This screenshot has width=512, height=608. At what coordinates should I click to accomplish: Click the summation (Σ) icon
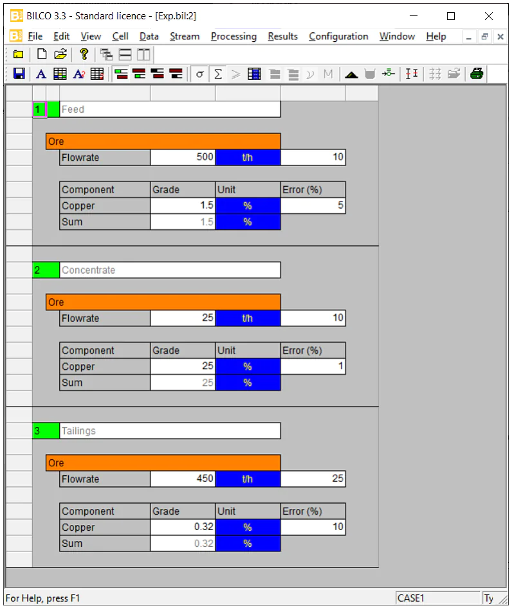[x=218, y=73]
